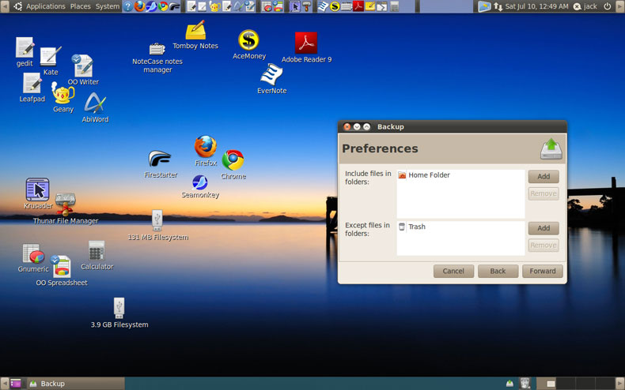Click the calculator launcher in the top panel
625x390 pixels.
coord(394,6)
